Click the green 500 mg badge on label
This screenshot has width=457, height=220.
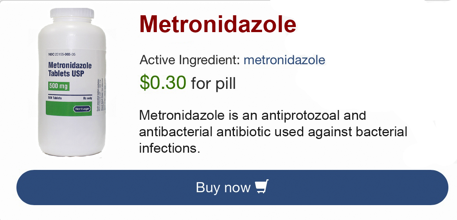[x=59, y=86]
